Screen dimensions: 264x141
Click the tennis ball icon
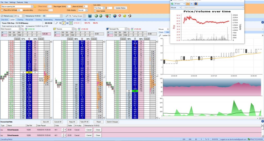tap(125, 16)
